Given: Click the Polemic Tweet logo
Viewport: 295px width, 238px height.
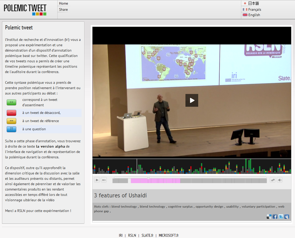Looking at the screenshot, I should tap(25, 10).
